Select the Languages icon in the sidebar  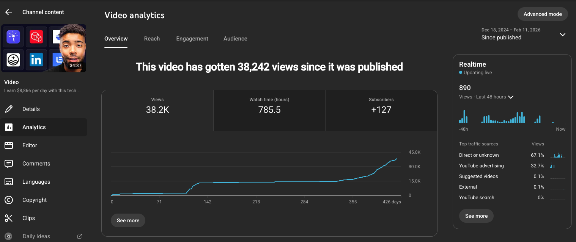[8, 182]
